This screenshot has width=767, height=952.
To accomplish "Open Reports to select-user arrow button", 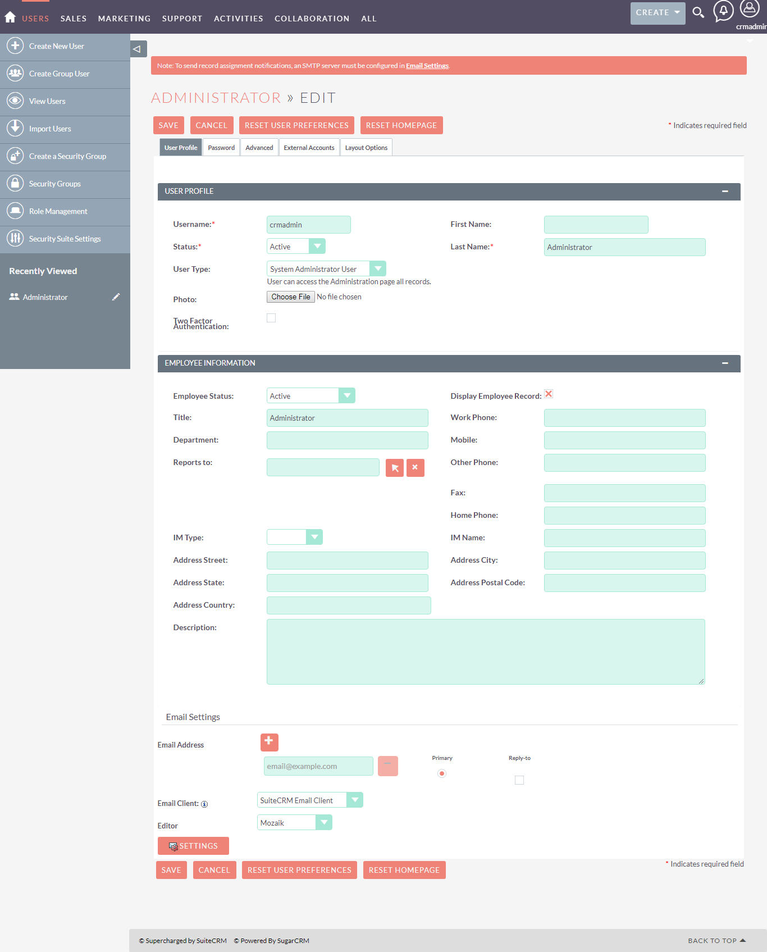I will click(395, 467).
